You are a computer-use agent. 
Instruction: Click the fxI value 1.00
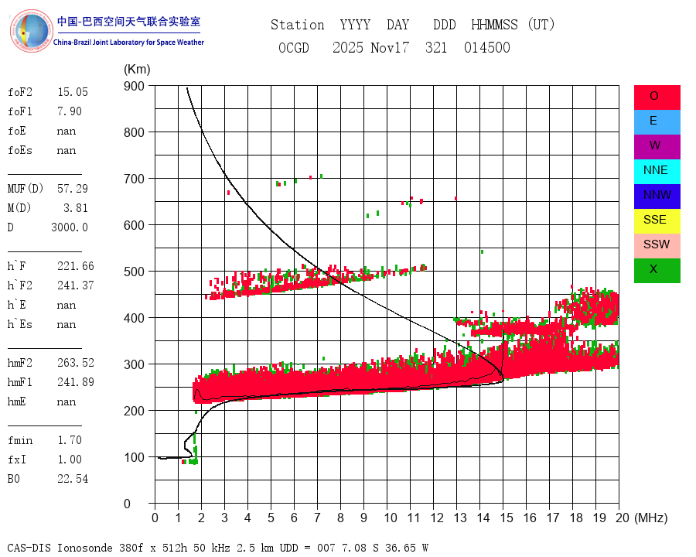(x=70, y=460)
